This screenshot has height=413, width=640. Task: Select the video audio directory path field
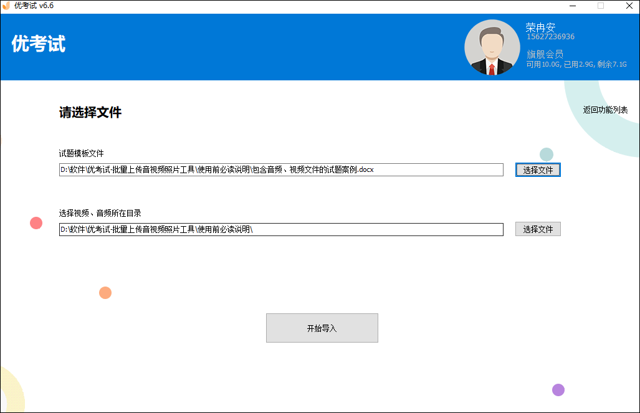click(280, 229)
